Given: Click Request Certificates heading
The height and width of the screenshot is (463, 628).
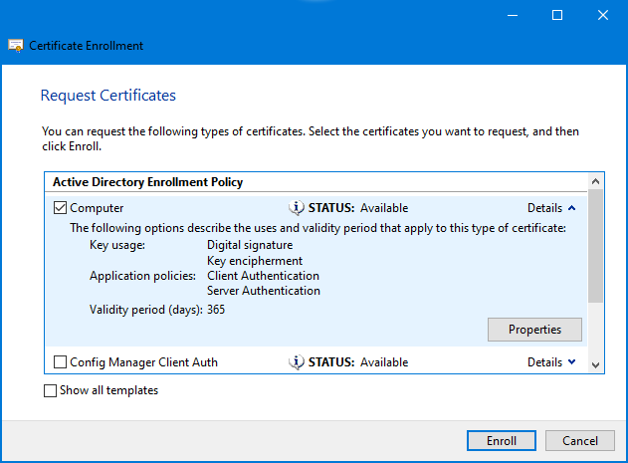Looking at the screenshot, I should click(108, 96).
